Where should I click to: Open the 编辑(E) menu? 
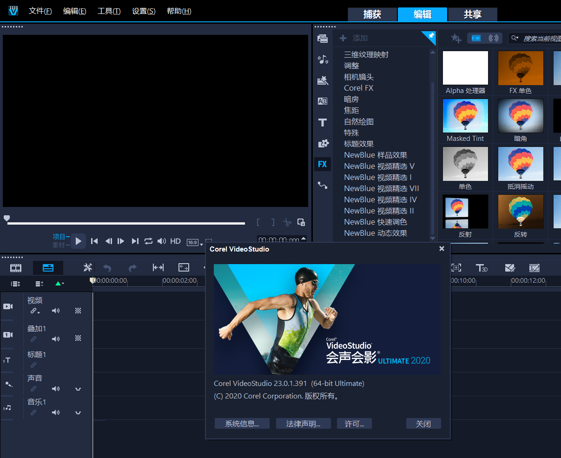[x=75, y=11]
